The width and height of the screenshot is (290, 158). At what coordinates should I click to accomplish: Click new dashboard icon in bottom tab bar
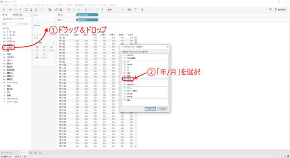point(35,153)
